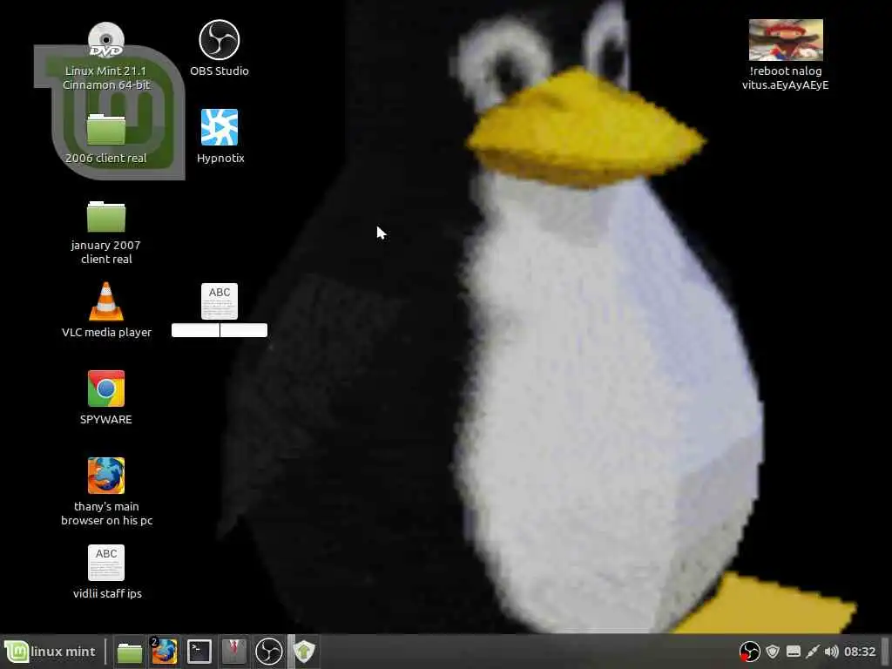The image size is (892, 669).
Task: Click the OBS recording tray icon
Action: (749, 652)
